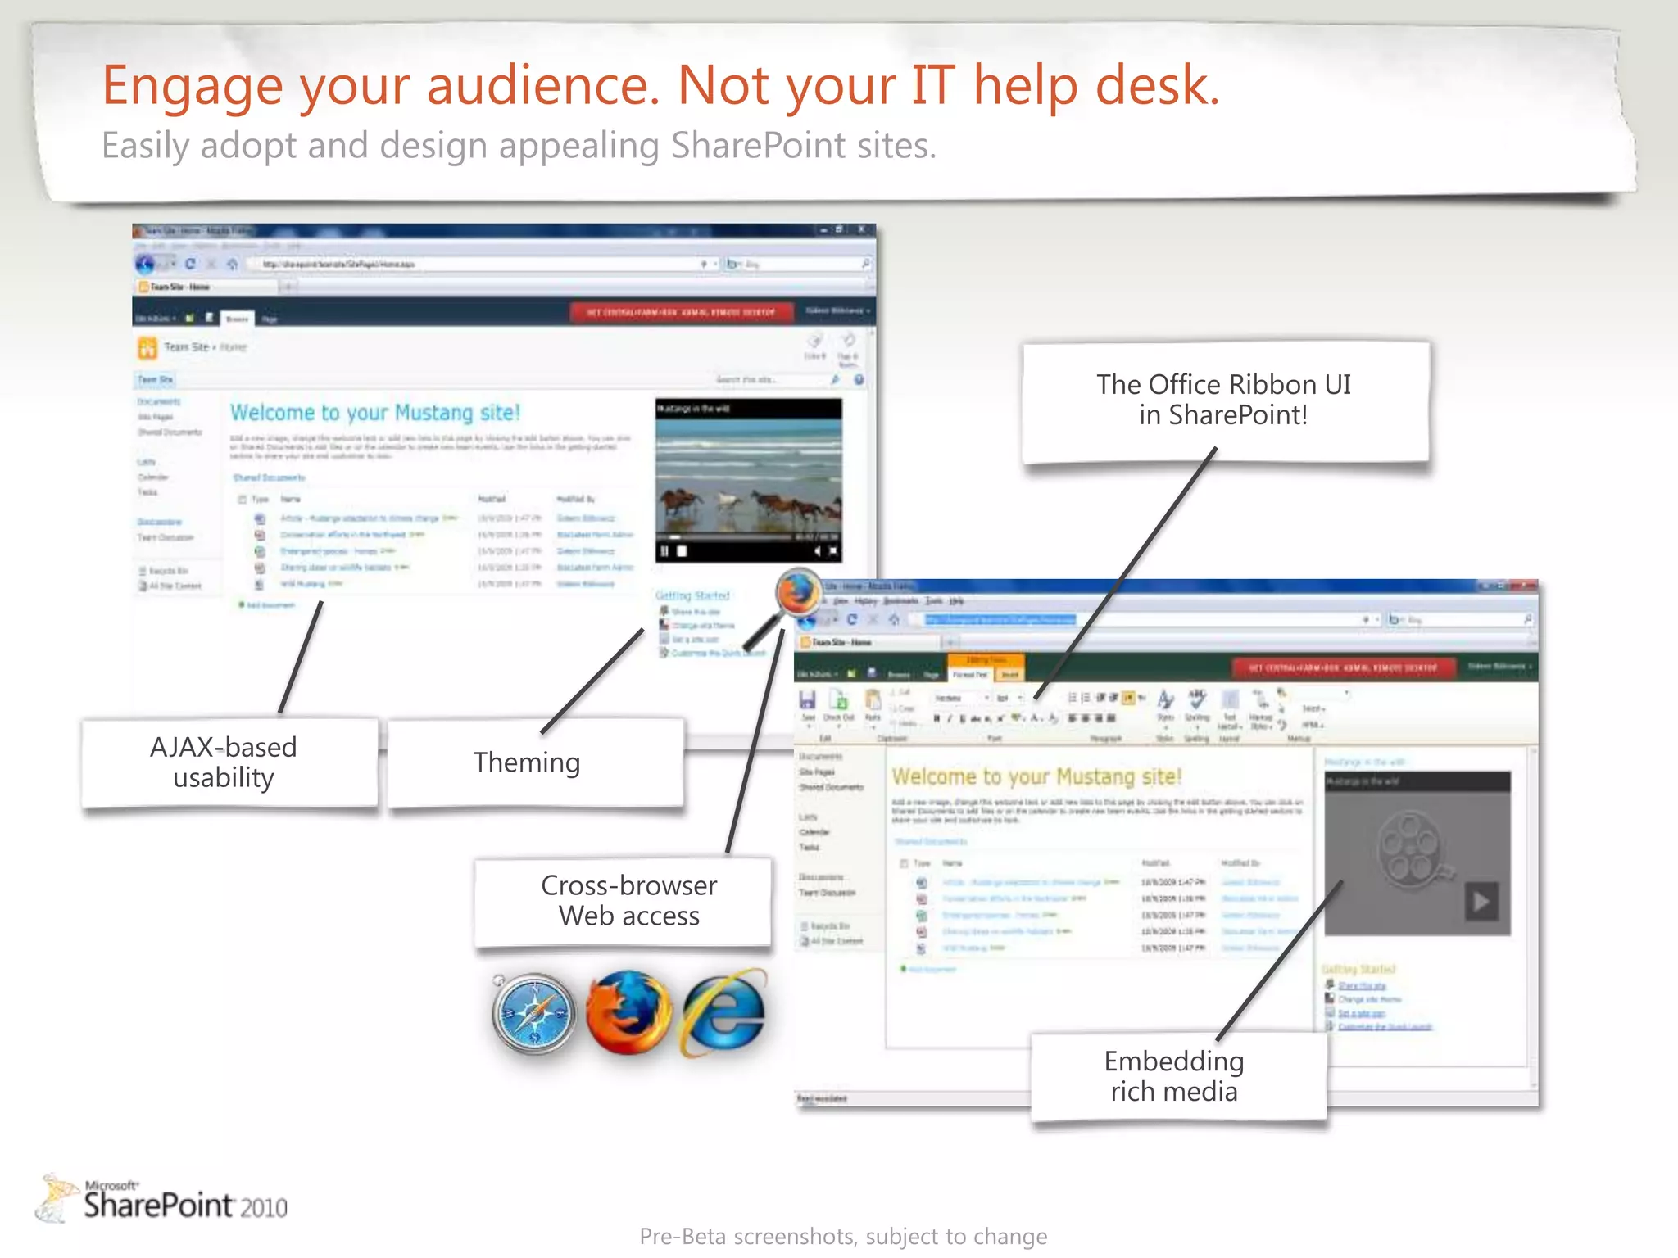This screenshot has height=1258, width=1678.
Task: Open the user name menu in left window
Action: [837, 311]
